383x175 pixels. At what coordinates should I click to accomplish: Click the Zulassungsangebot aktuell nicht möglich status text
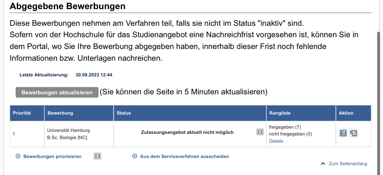click(187, 132)
